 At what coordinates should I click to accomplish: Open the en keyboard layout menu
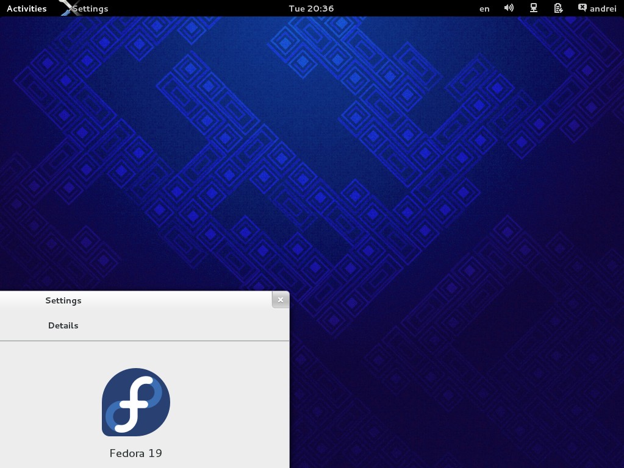pyautogui.click(x=484, y=8)
